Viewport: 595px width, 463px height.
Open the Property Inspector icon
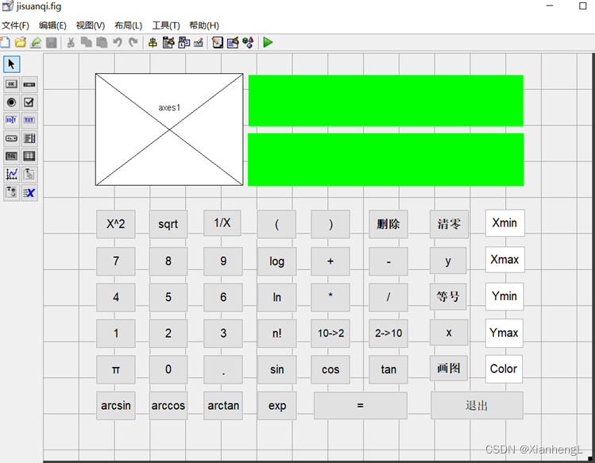point(233,42)
